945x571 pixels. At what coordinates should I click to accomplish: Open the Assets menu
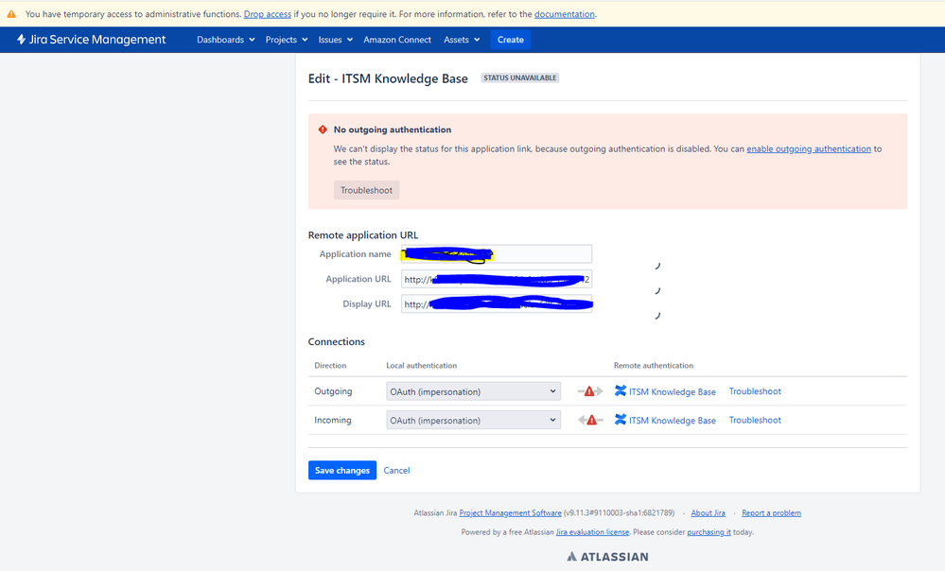pyautogui.click(x=462, y=40)
